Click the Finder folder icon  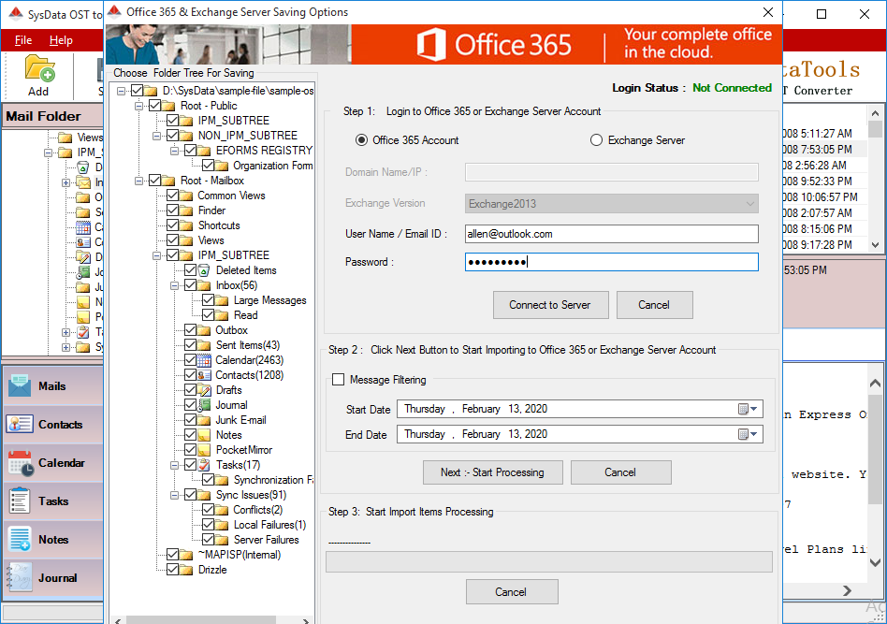pyautogui.click(x=186, y=210)
